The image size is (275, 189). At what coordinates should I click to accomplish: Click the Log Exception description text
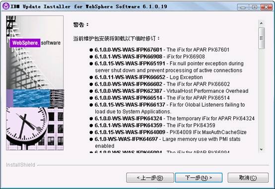pyautogui.click(x=186, y=77)
